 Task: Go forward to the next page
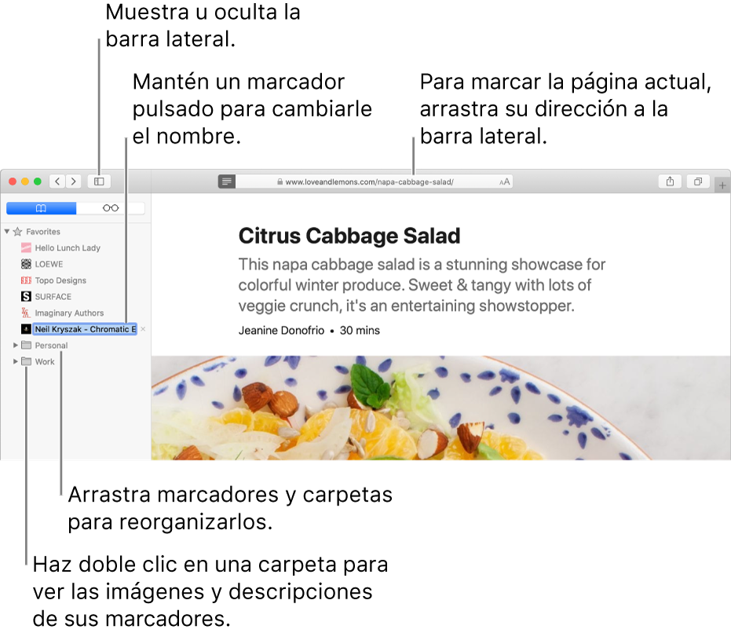[73, 181]
